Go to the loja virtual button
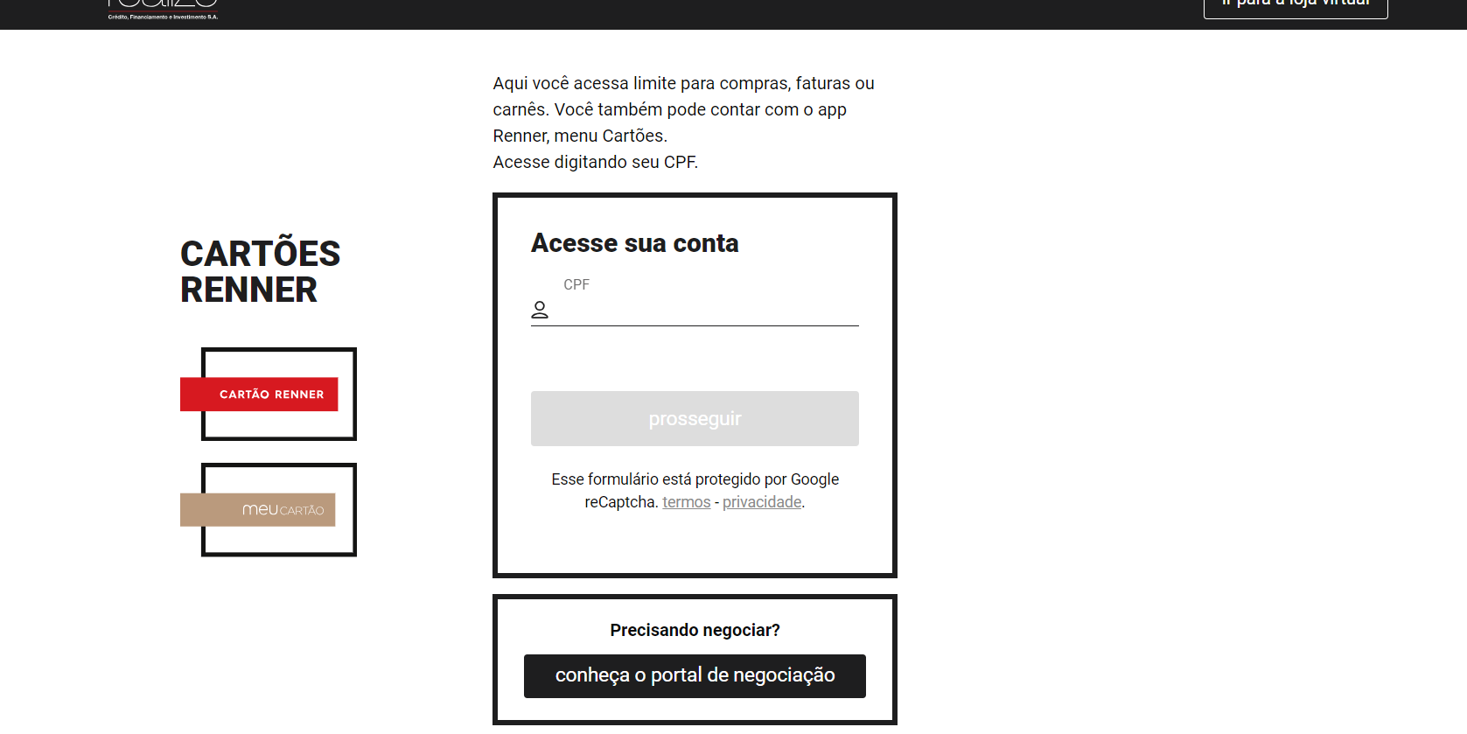This screenshot has height=734, width=1467. point(1296,7)
